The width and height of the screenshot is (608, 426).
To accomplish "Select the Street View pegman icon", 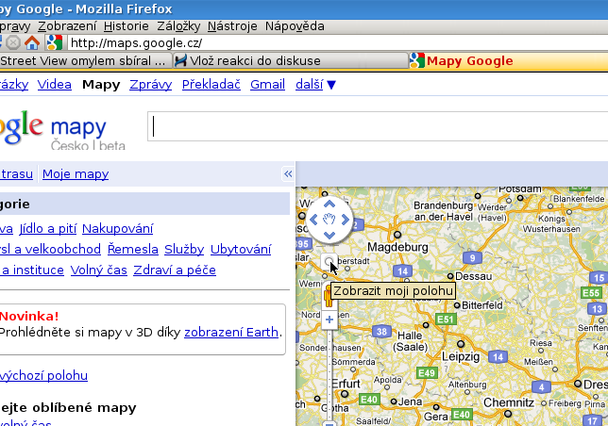I will pyautogui.click(x=329, y=298).
